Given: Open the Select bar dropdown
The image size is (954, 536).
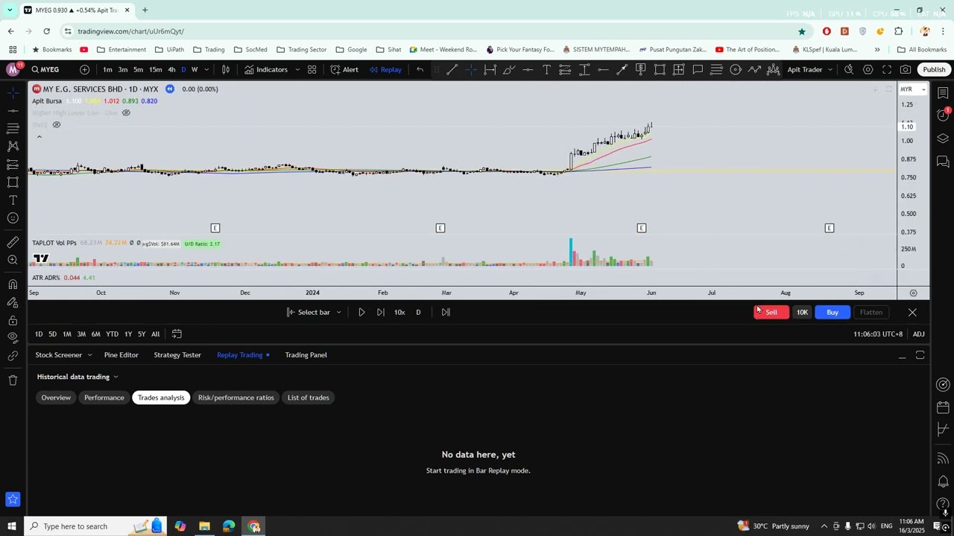Looking at the screenshot, I should click(x=314, y=312).
